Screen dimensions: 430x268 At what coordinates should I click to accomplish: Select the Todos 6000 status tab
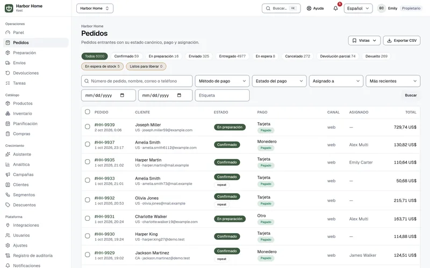pyautogui.click(x=95, y=56)
